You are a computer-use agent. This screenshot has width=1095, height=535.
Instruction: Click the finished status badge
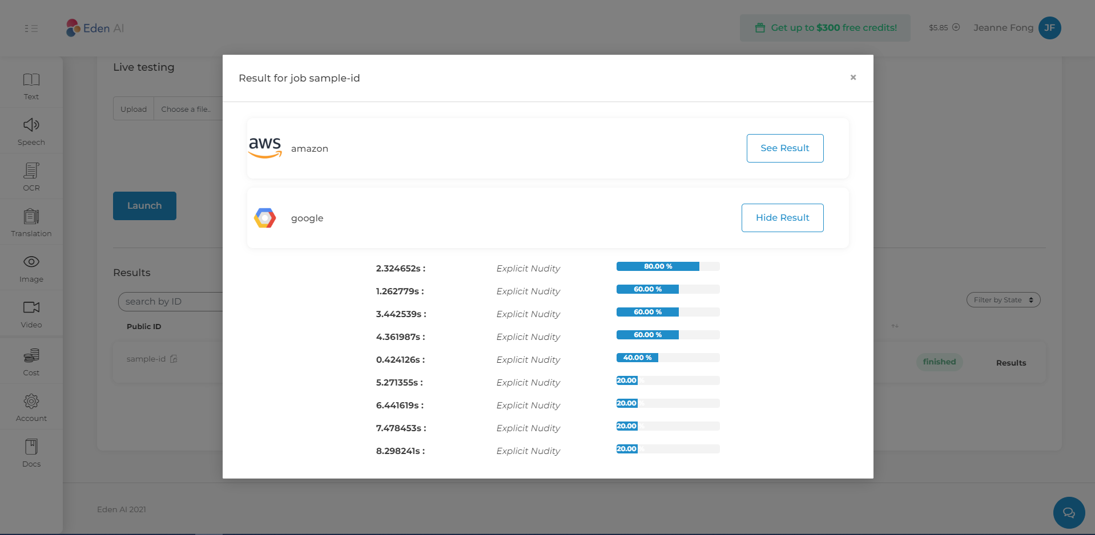click(940, 362)
